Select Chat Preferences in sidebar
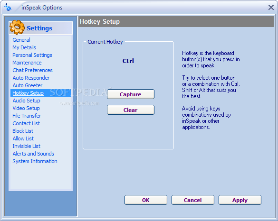The width and height of the screenshot is (278, 221). tap(32, 70)
